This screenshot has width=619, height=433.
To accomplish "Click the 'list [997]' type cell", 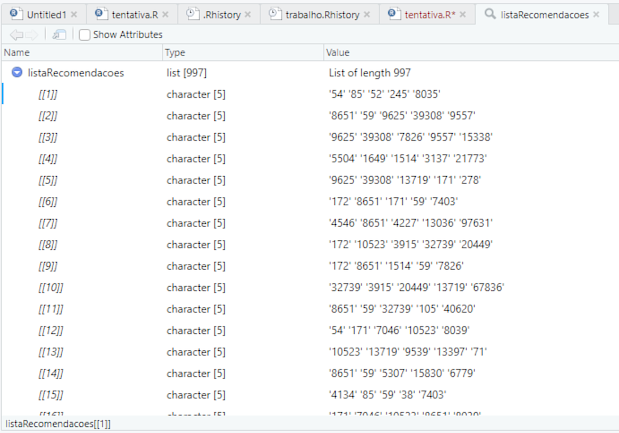I will tap(187, 72).
